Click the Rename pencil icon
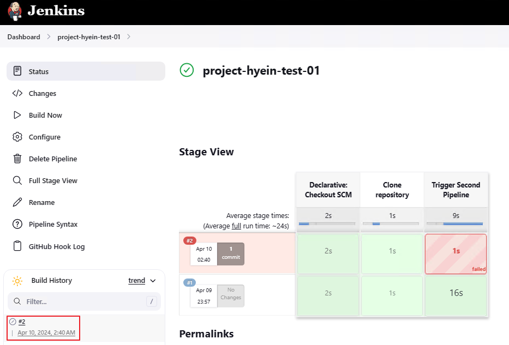509x345 pixels. tap(17, 202)
